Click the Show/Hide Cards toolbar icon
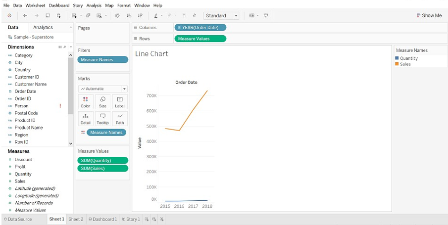448x225 pixels. tap(251, 15)
